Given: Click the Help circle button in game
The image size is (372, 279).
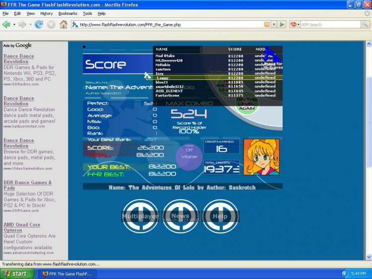Looking at the screenshot, I should (220, 216).
